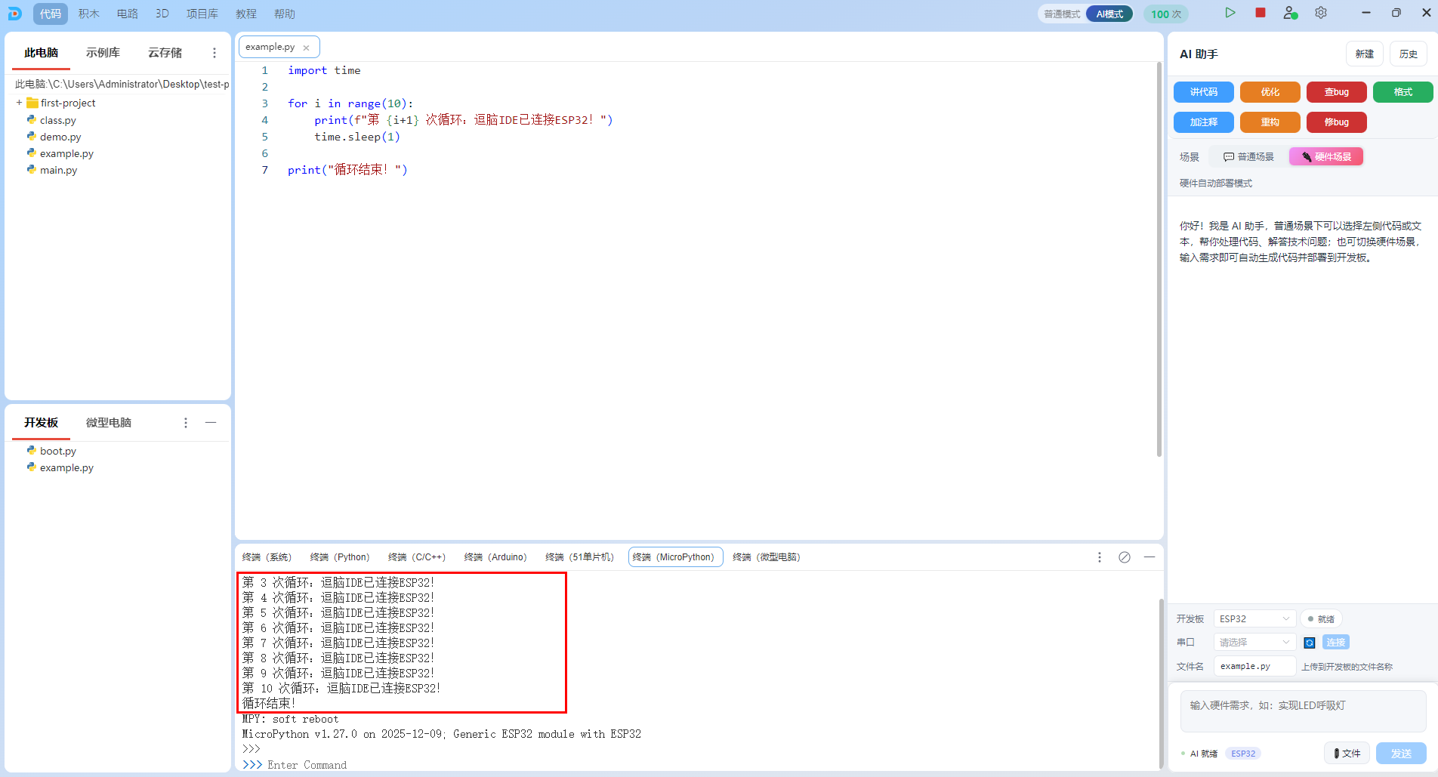
Task: Open the 帮助 menu
Action: 285,14
